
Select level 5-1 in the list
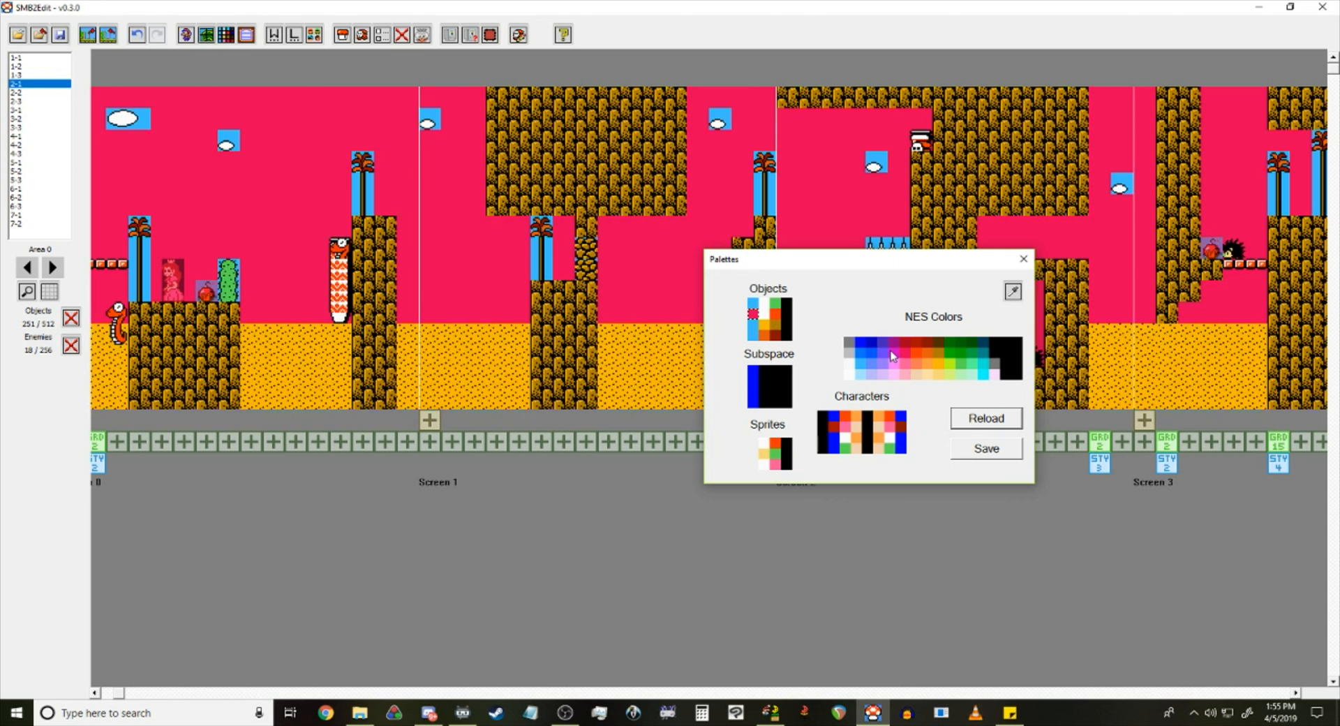click(x=40, y=163)
